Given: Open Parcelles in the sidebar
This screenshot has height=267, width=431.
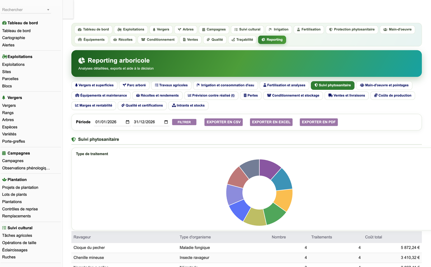Looking at the screenshot, I should [x=10, y=79].
